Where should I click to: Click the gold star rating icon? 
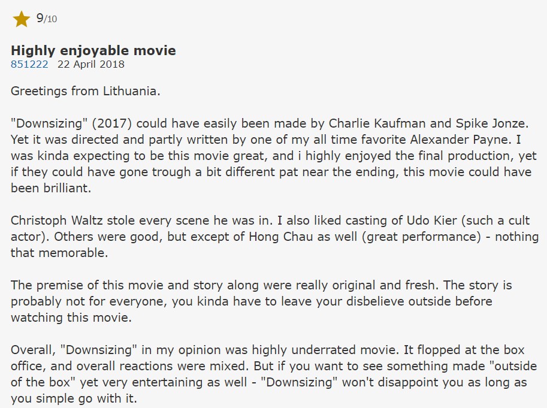[x=22, y=19]
